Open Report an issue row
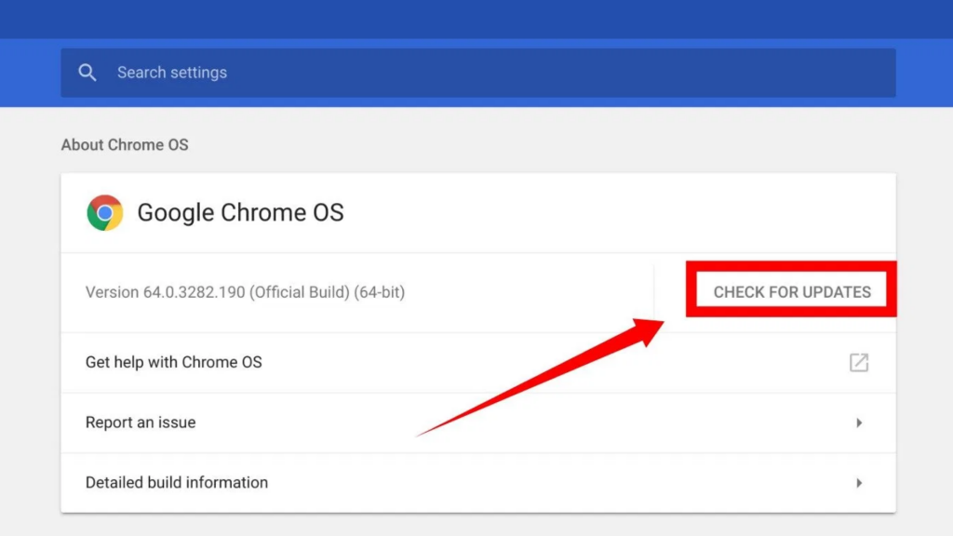Screen dimensions: 953x536 477,423
